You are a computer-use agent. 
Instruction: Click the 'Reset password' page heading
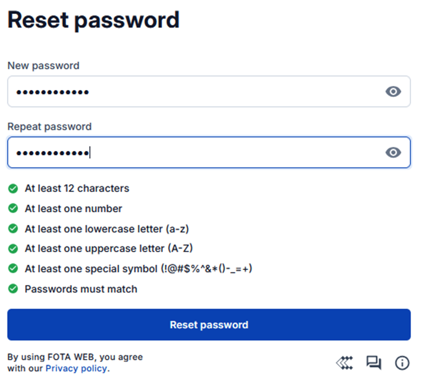click(94, 20)
